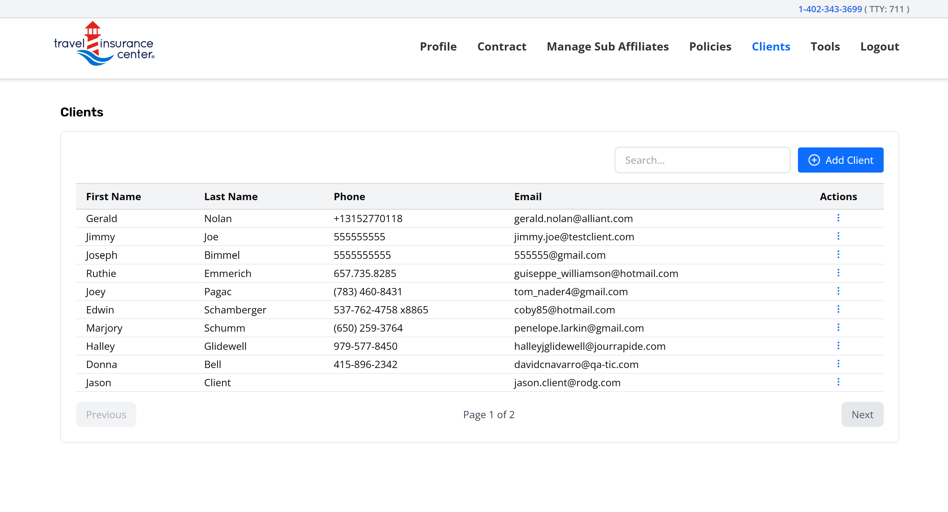Open actions menu for Edwin Schamberger
Screen dimensions: 948x512
tap(838, 309)
